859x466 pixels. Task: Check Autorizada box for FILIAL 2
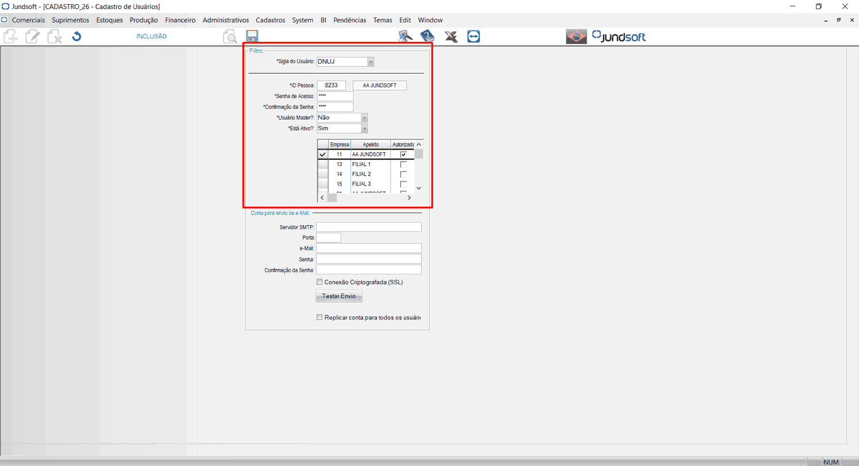(403, 174)
